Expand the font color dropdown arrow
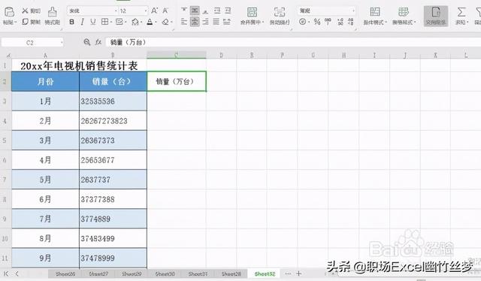 [x=156, y=22]
